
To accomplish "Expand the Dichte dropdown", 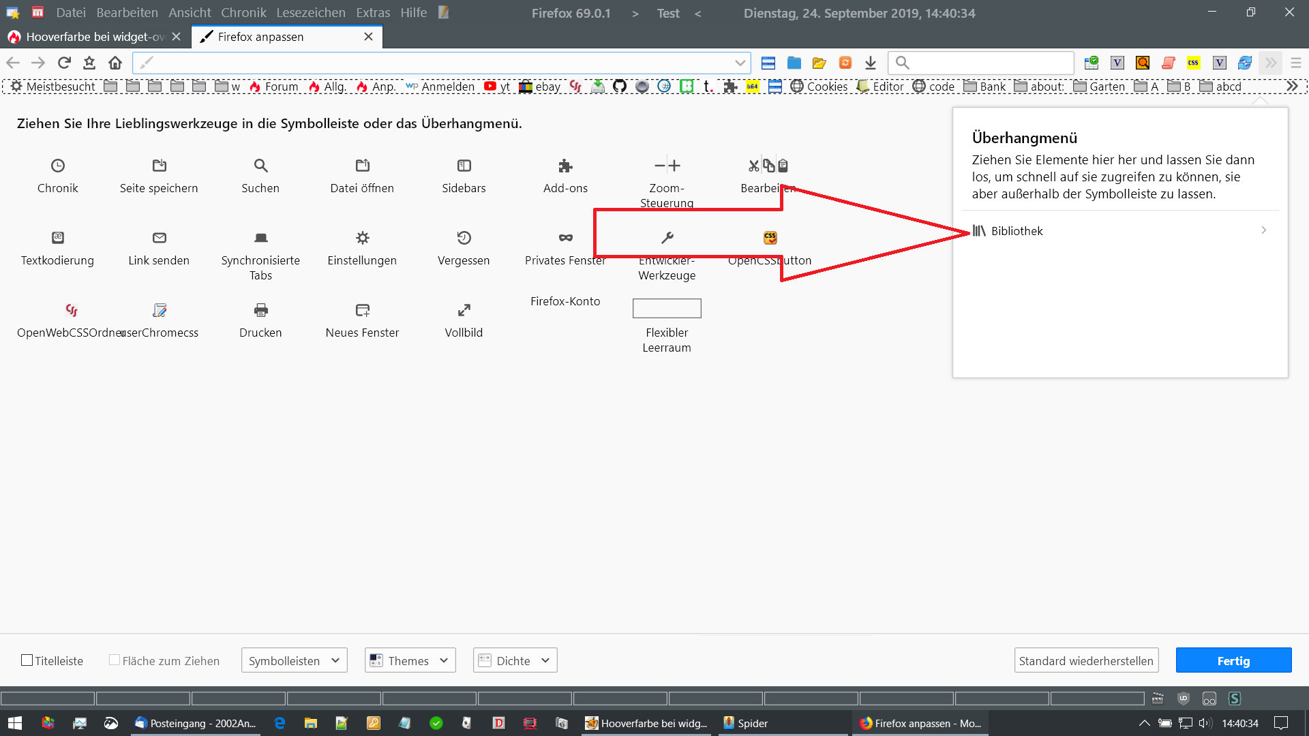I will [515, 660].
